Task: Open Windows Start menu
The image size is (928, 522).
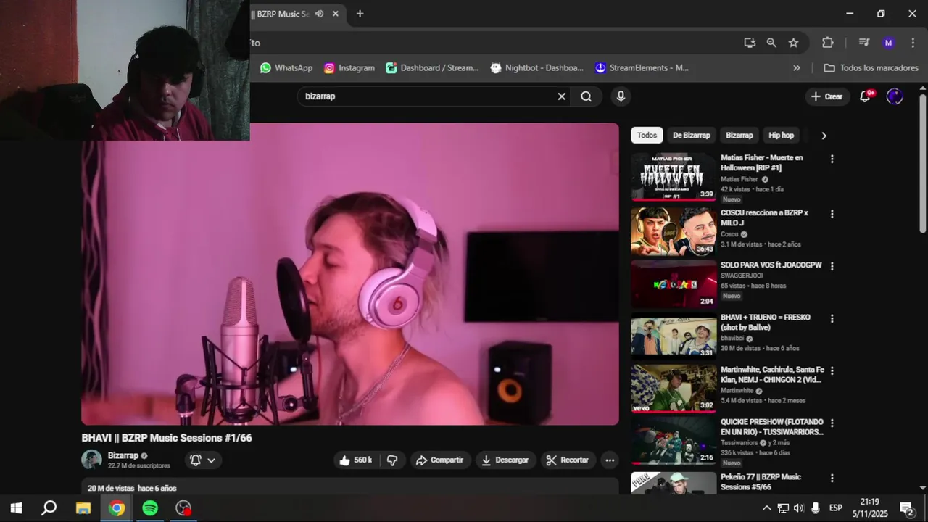Action: tap(16, 508)
